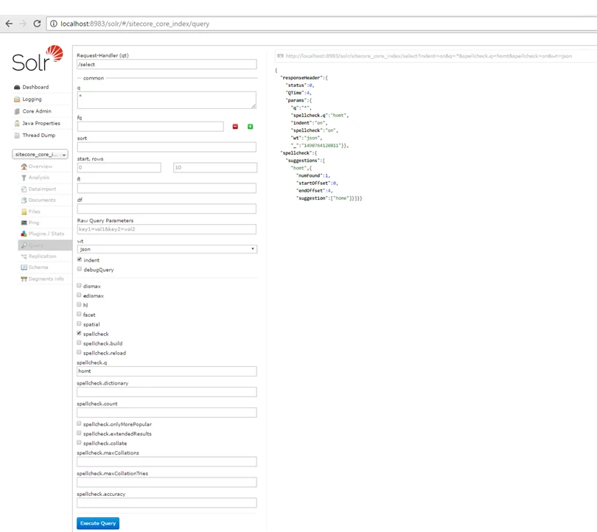Reload the page with refresh icon

click(37, 24)
